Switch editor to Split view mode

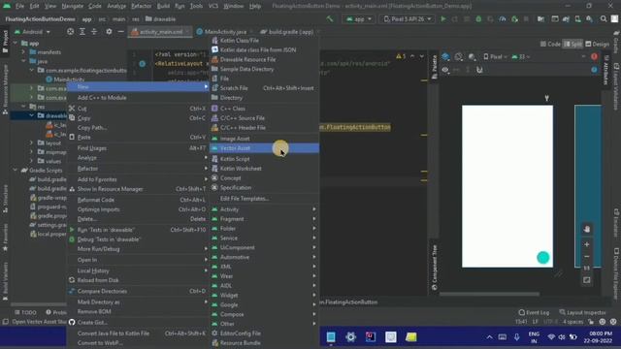(572, 44)
